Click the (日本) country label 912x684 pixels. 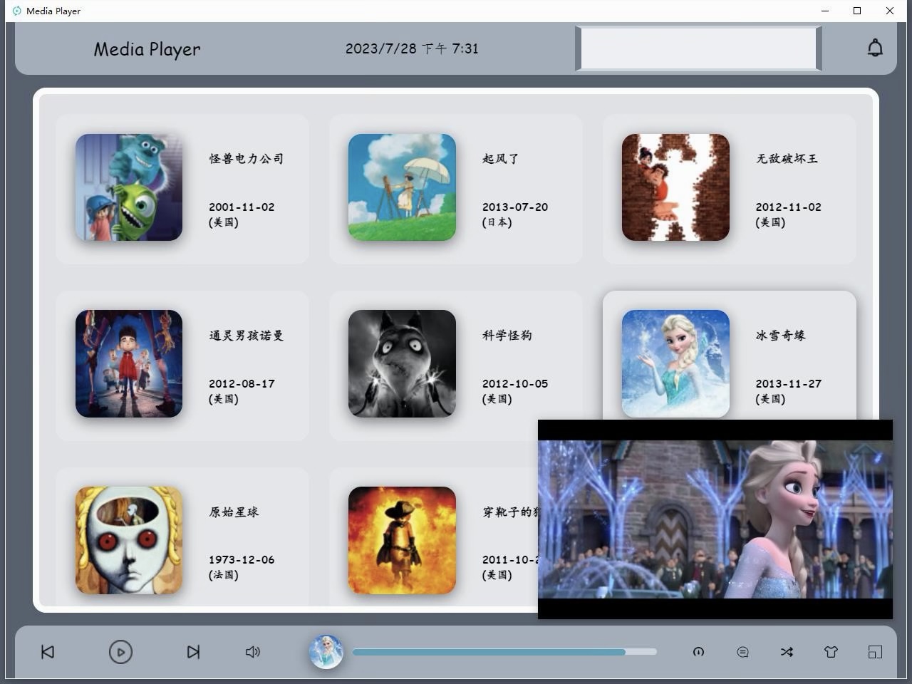point(497,222)
